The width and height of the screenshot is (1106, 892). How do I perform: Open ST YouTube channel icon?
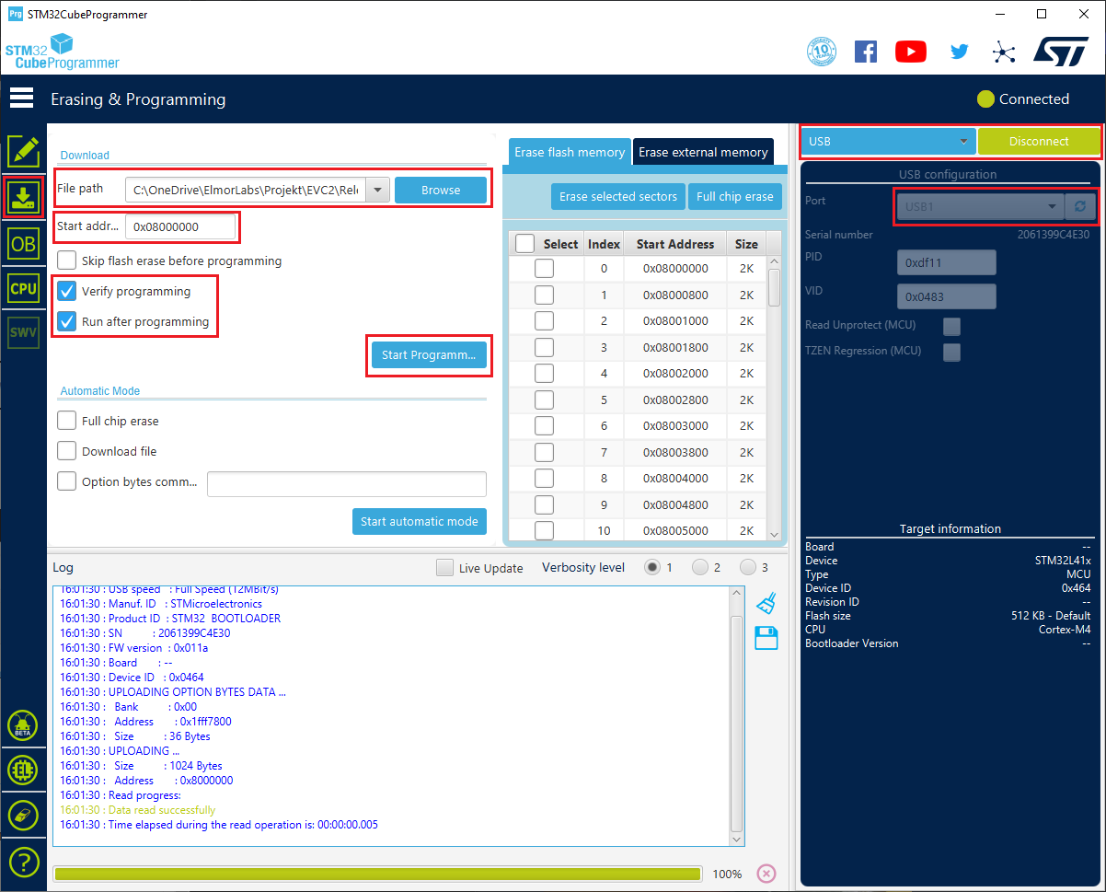pyautogui.click(x=910, y=52)
